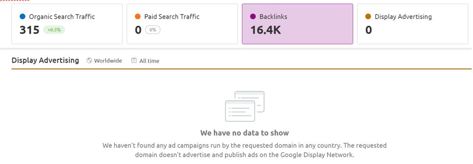Open the All time date filter
The height and width of the screenshot is (164, 473).
[145, 61]
